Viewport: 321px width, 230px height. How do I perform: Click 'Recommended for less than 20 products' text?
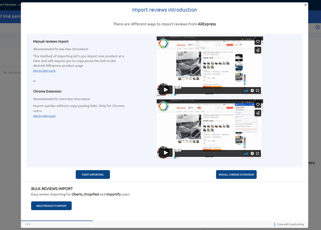pyautogui.click(x=61, y=49)
